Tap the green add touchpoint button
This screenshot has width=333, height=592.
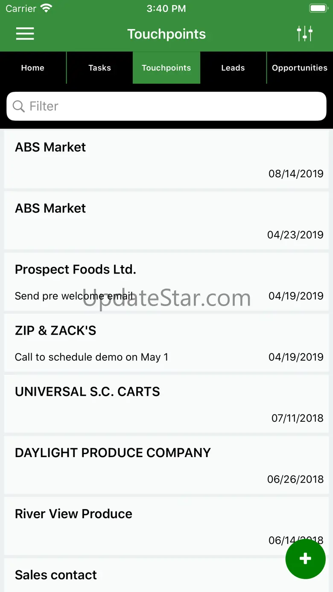point(305,559)
